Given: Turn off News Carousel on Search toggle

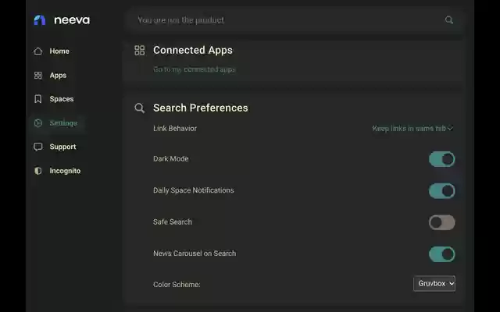Looking at the screenshot, I should [x=442, y=254].
